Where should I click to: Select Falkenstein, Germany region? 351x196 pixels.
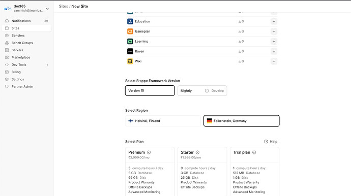pyautogui.click(x=241, y=121)
